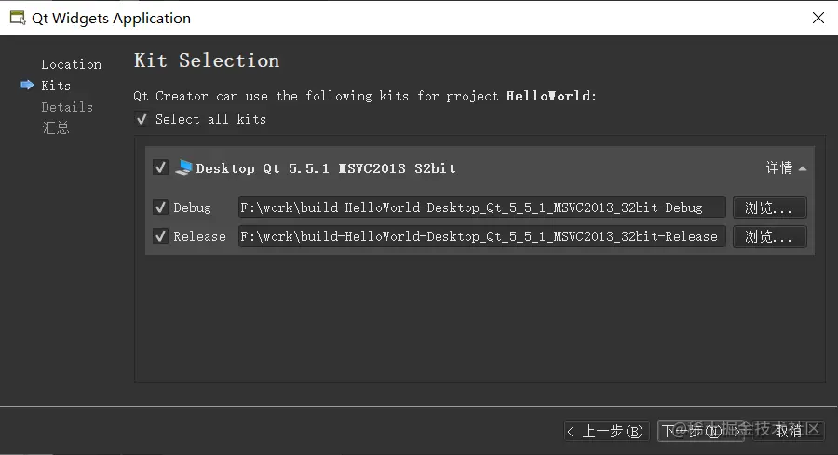Select the 汇总 summary step

[56, 128]
